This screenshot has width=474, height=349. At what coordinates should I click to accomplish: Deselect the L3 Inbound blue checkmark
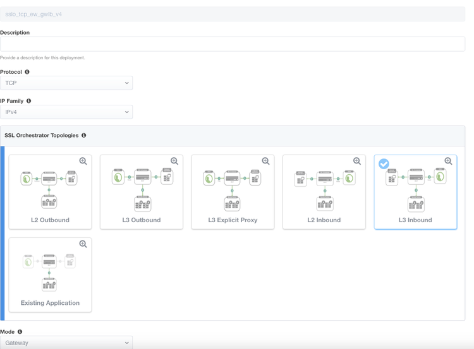click(384, 163)
